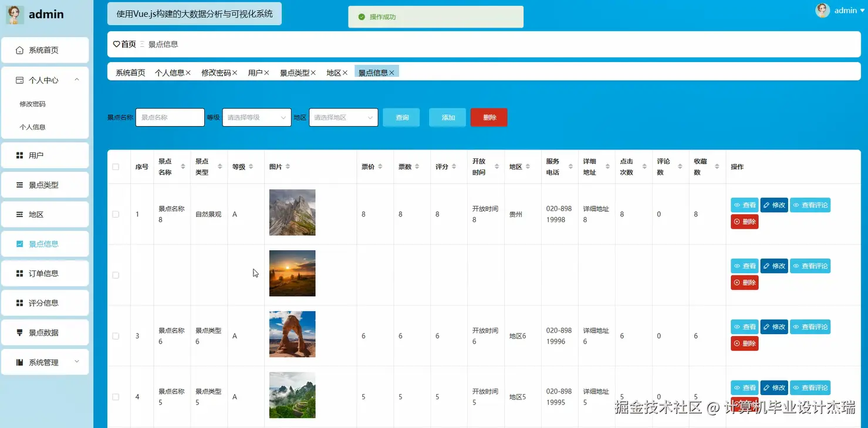
Task: Click the list icon beside 景点类型
Action: [19, 185]
